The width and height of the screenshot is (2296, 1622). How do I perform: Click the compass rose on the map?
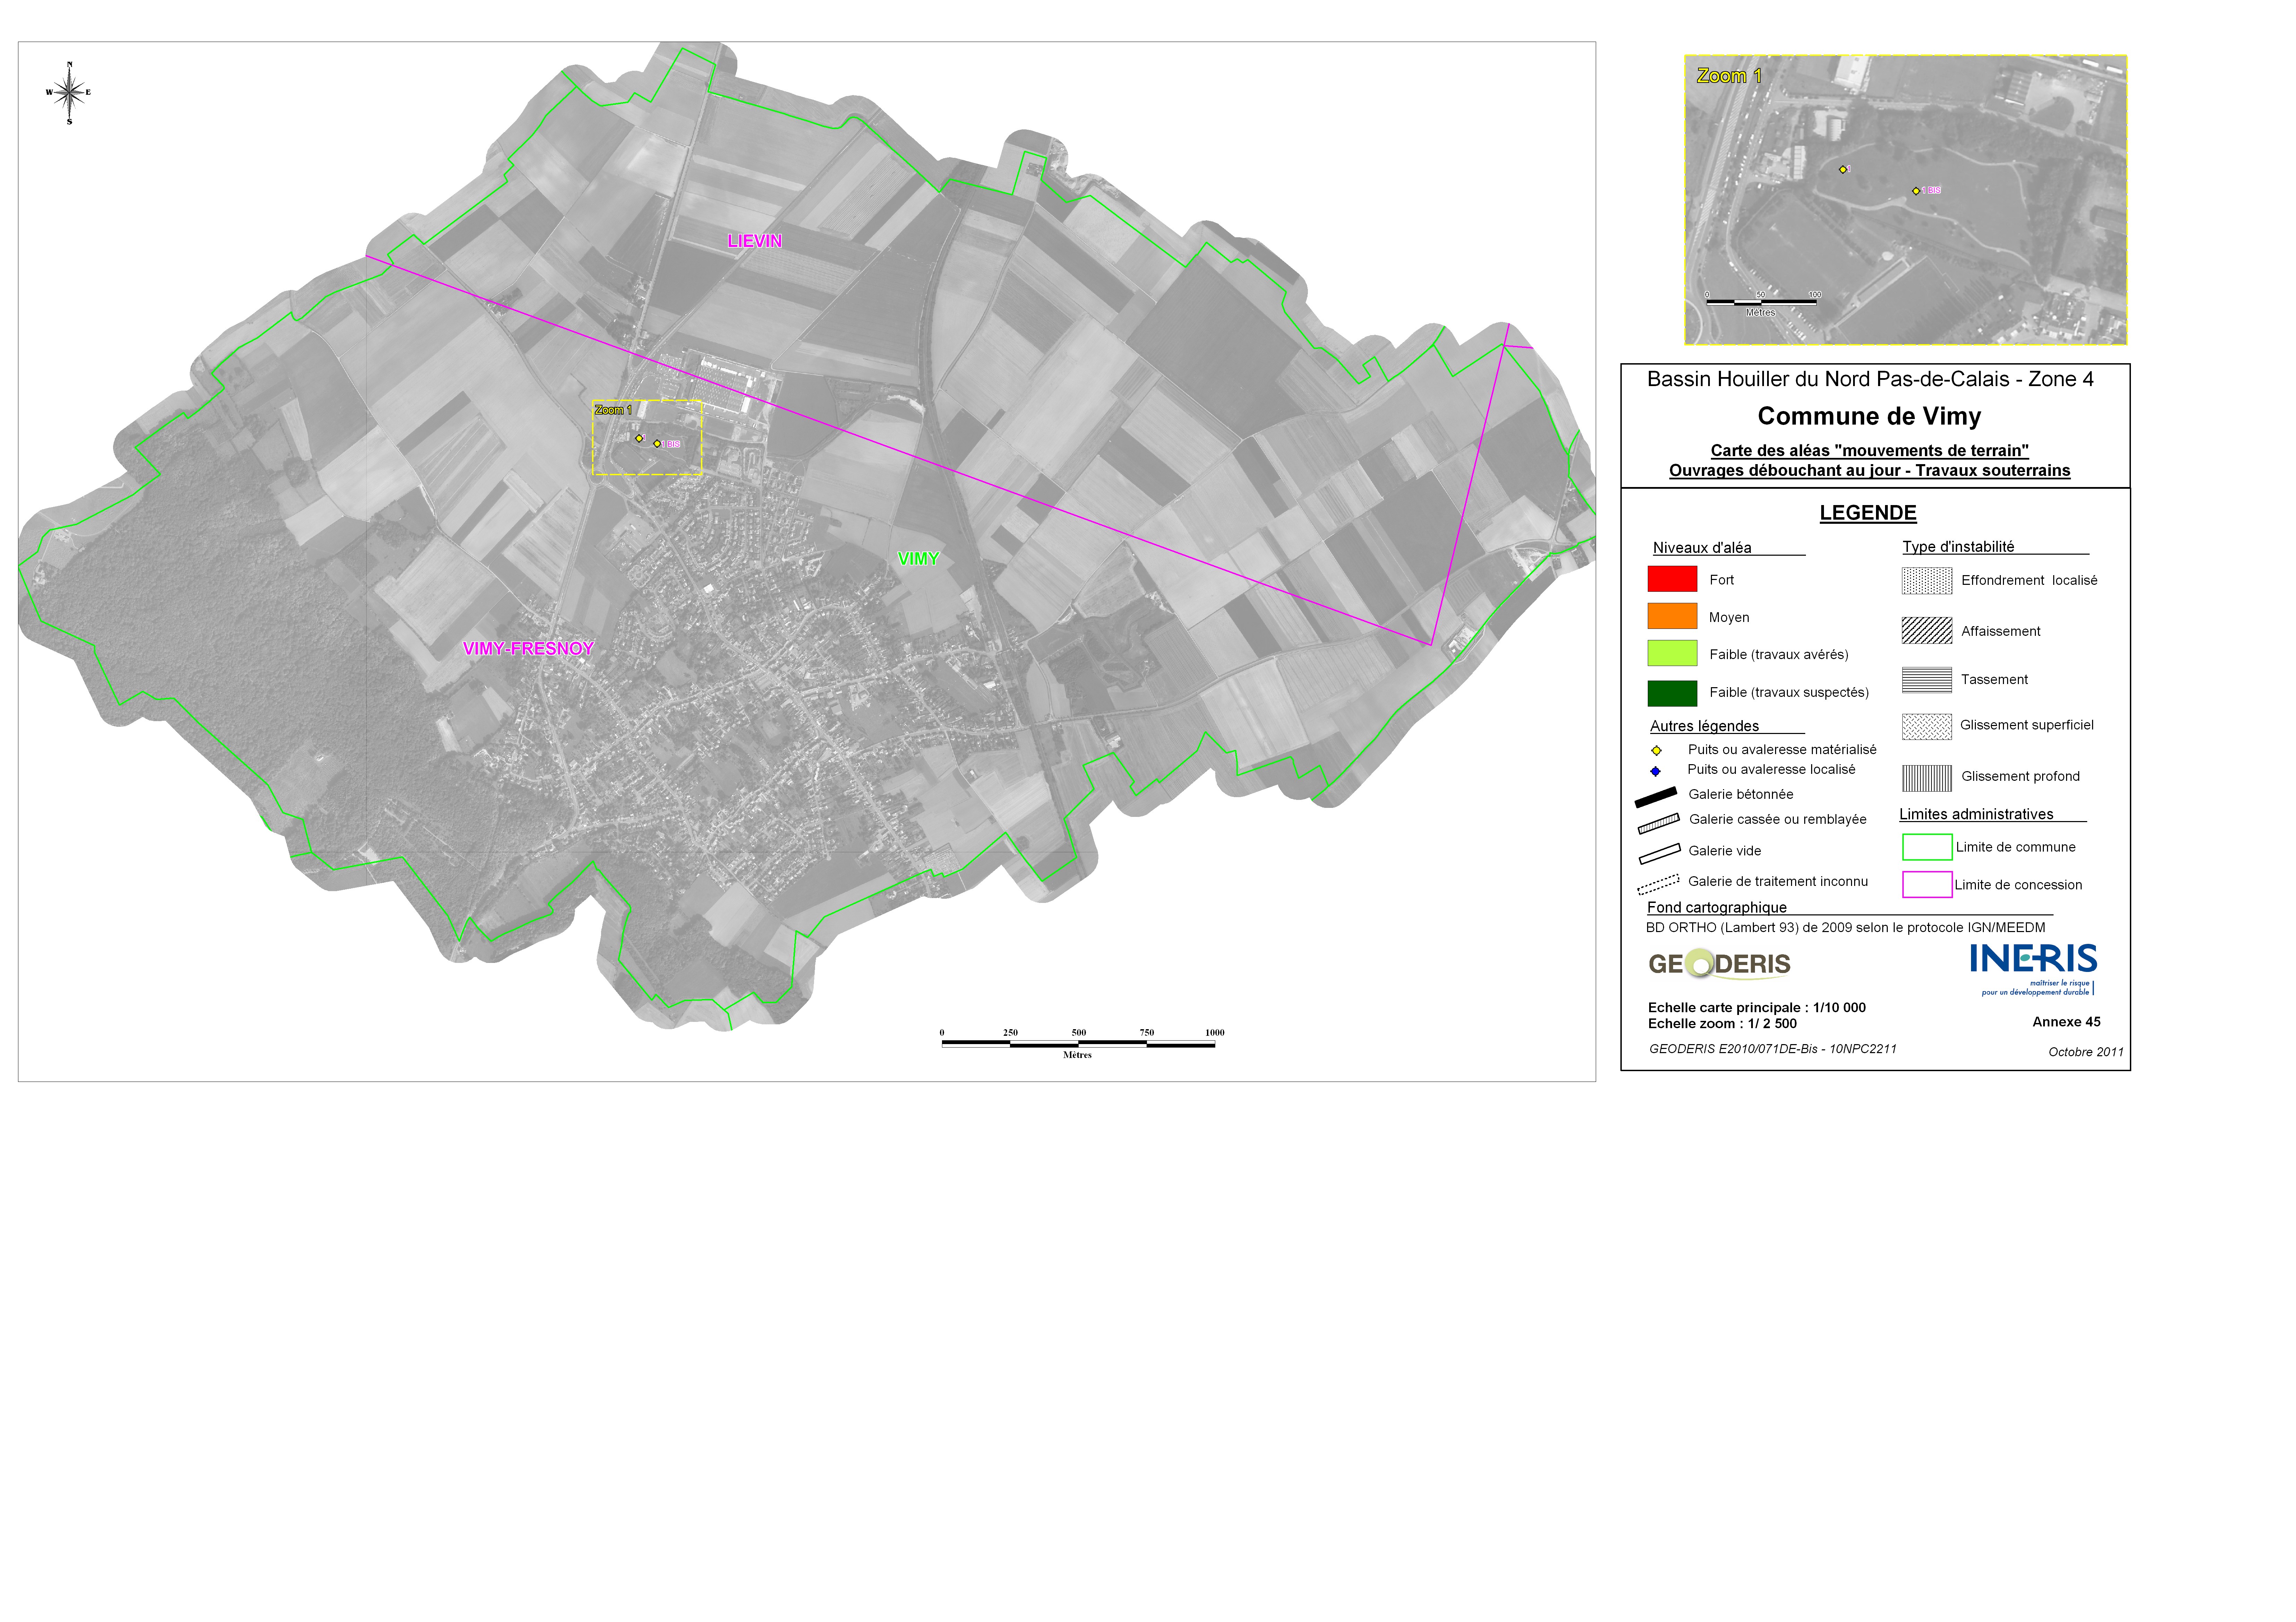tap(69, 93)
